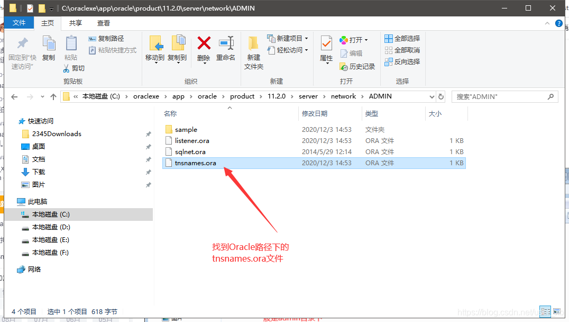Click Invert selection (反向选择)
Viewport: 569px width, 322px height.
(x=402, y=62)
